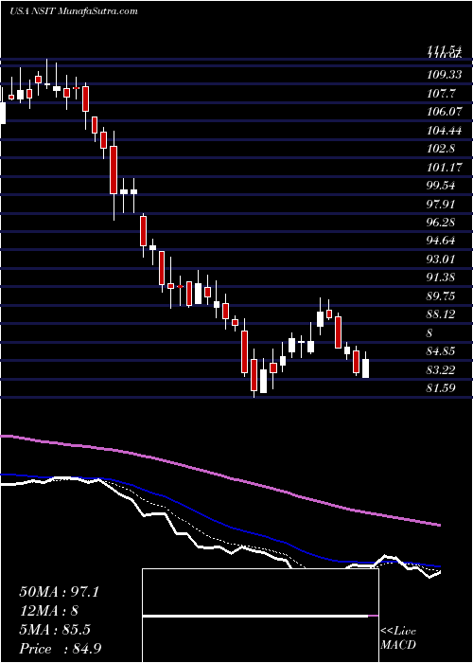
Task: Click the 96.28 price label
Action: pyautogui.click(x=442, y=223)
